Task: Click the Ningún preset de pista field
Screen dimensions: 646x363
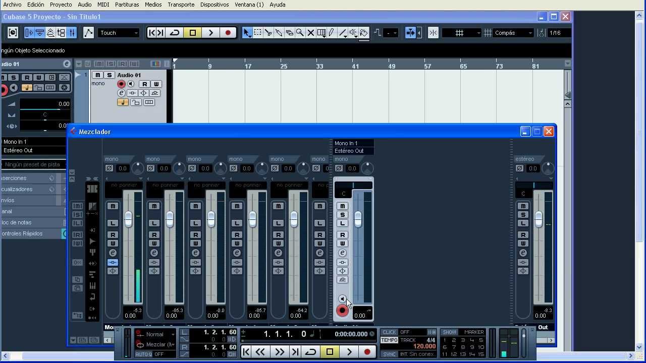Action: coord(34,164)
